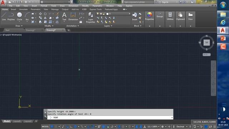The image size is (229, 129).
Task: Open the Groups panel
Action: 160,15
